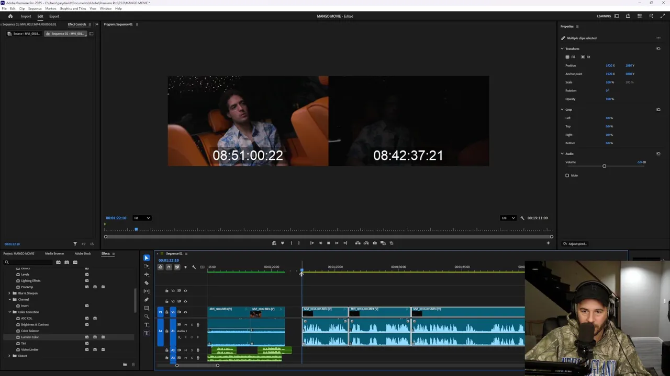The height and width of the screenshot is (376, 670).
Task: Switch to the Export tab
Action: point(54,16)
